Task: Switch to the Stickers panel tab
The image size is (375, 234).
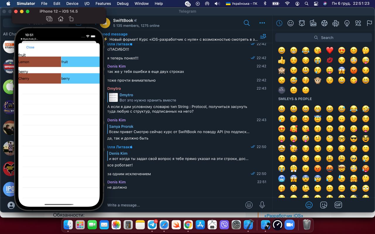Action: pyautogui.click(x=324, y=205)
